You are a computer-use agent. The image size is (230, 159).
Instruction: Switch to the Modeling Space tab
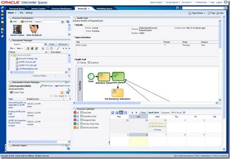104,9
